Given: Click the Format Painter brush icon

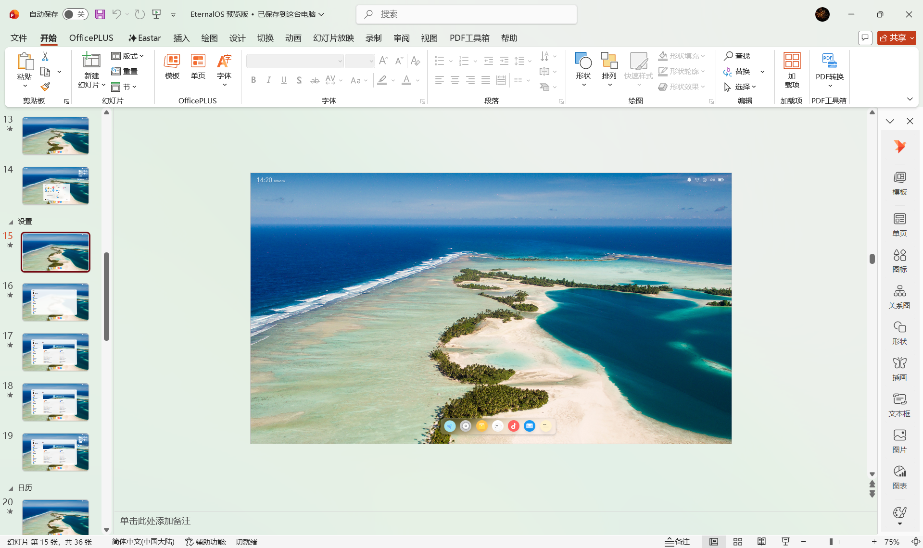Looking at the screenshot, I should [x=45, y=87].
